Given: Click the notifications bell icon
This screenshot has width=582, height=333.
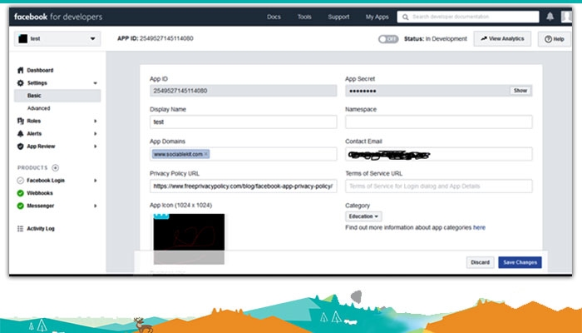Looking at the screenshot, I should click(550, 17).
